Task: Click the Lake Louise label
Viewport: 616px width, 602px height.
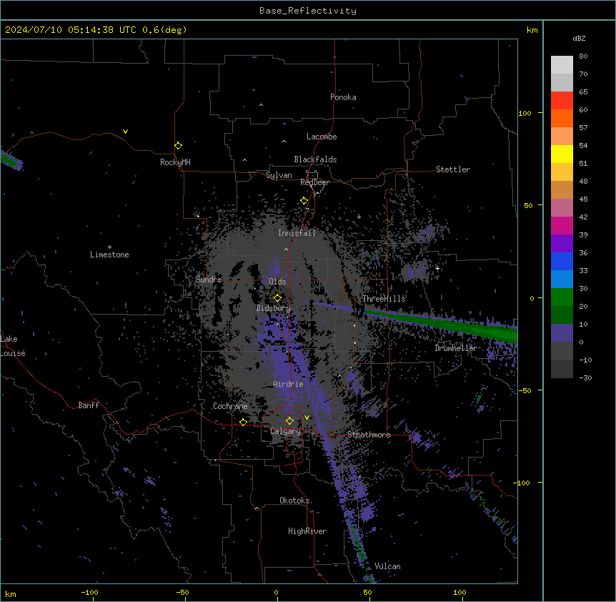Action: [11, 346]
